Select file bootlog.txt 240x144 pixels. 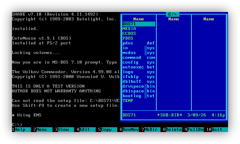click(x=139, y=96)
